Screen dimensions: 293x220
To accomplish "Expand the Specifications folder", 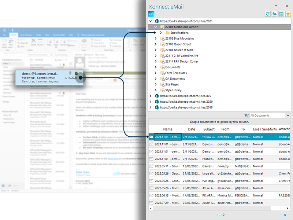I will coord(161,33).
